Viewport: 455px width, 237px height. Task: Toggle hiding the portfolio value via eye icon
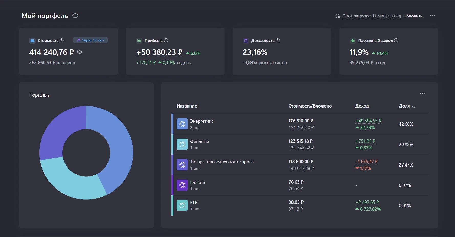point(80,52)
